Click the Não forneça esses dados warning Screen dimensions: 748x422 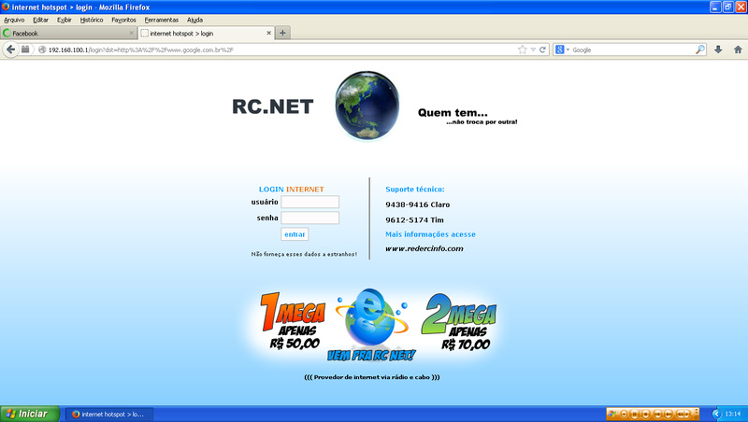(304, 254)
